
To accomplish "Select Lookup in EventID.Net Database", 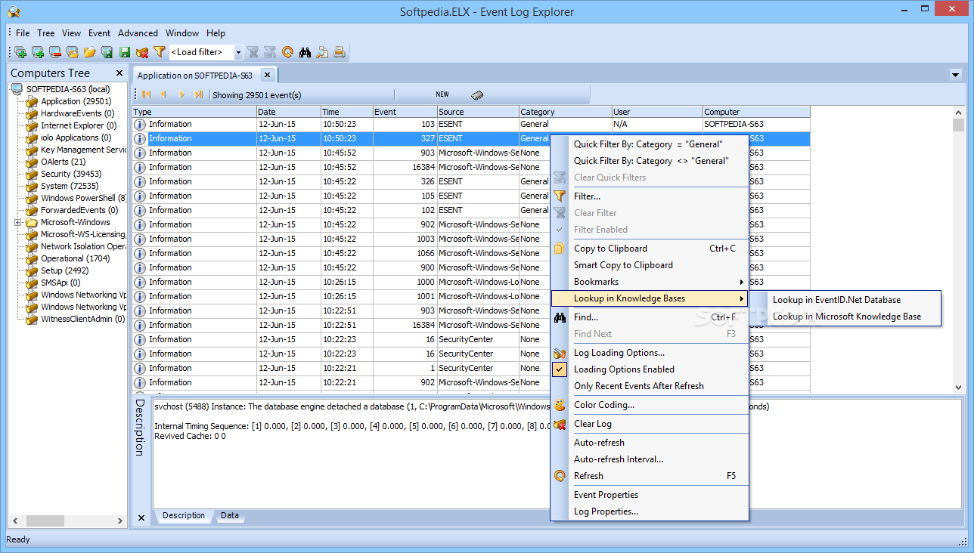I will 836,300.
